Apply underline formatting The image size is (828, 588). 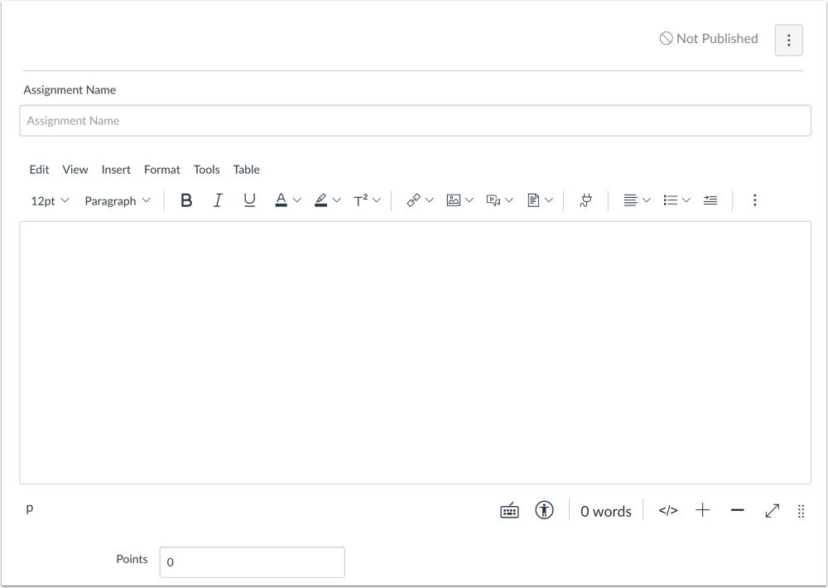(x=249, y=200)
